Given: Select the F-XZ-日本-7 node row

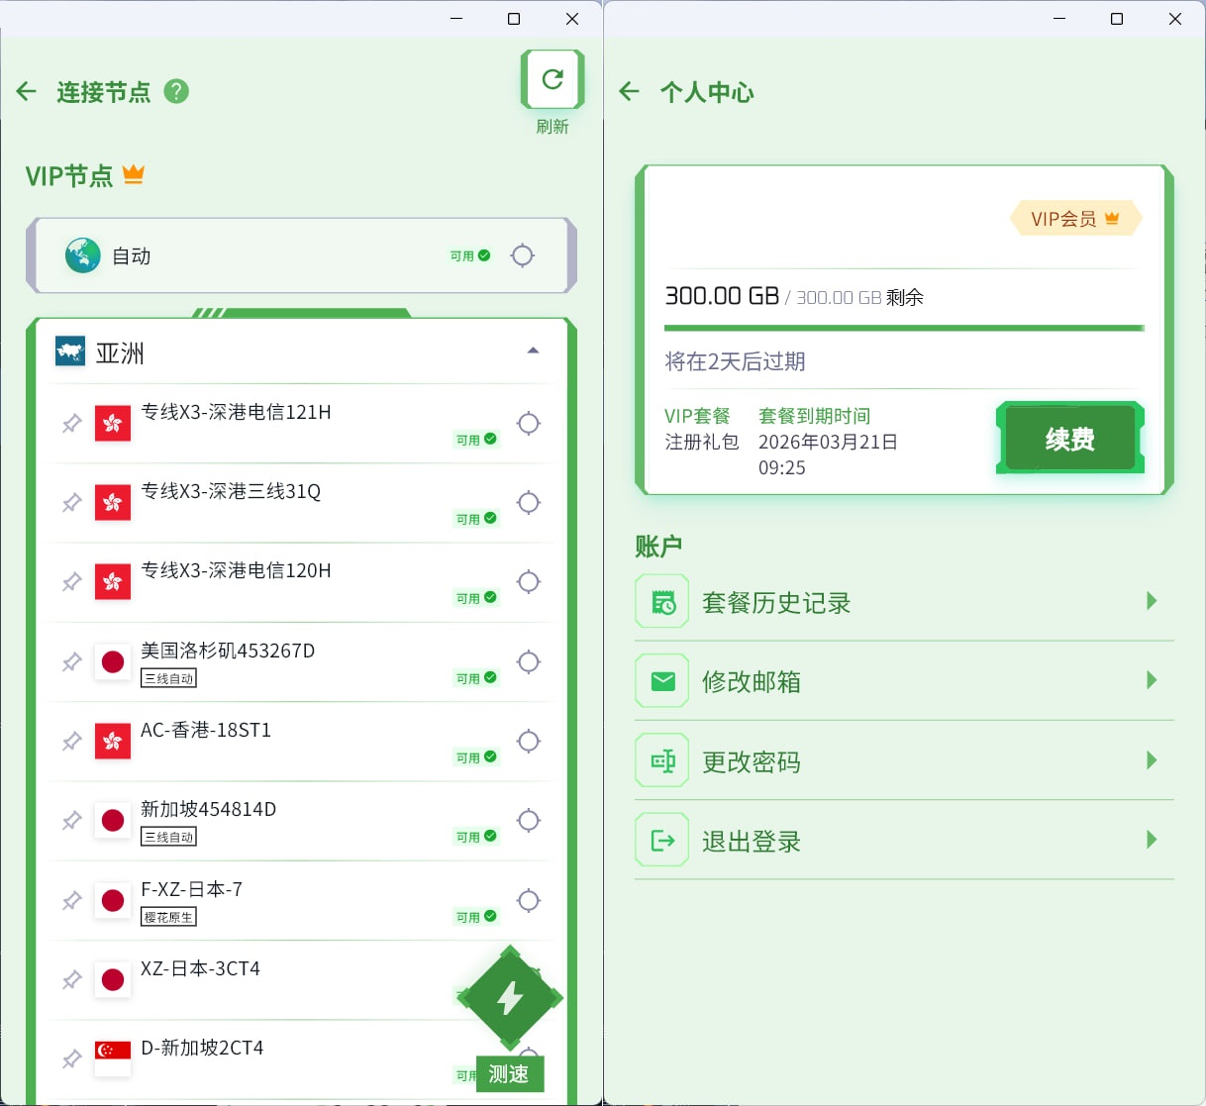Looking at the screenshot, I should 297,900.
